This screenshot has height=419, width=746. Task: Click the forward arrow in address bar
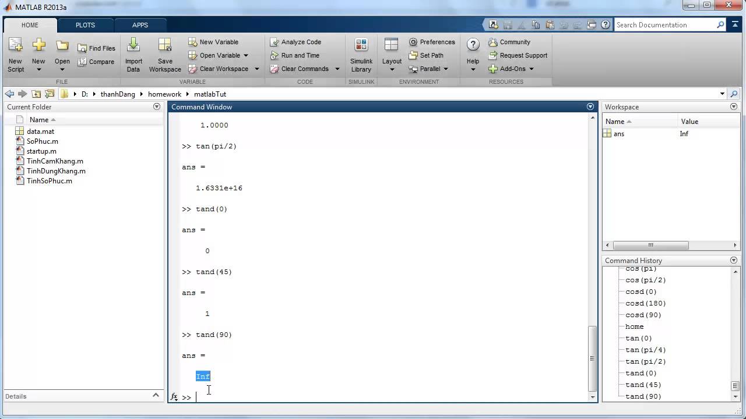tap(22, 94)
